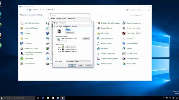This screenshot has height=100, width=179.
Task: Open Phone and Modem icon
Action: 22,48
